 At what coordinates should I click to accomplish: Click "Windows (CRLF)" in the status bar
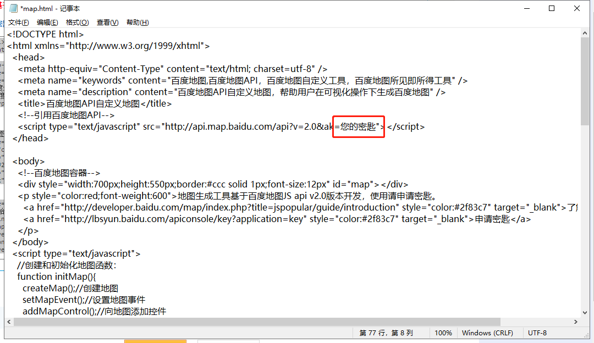click(x=487, y=333)
